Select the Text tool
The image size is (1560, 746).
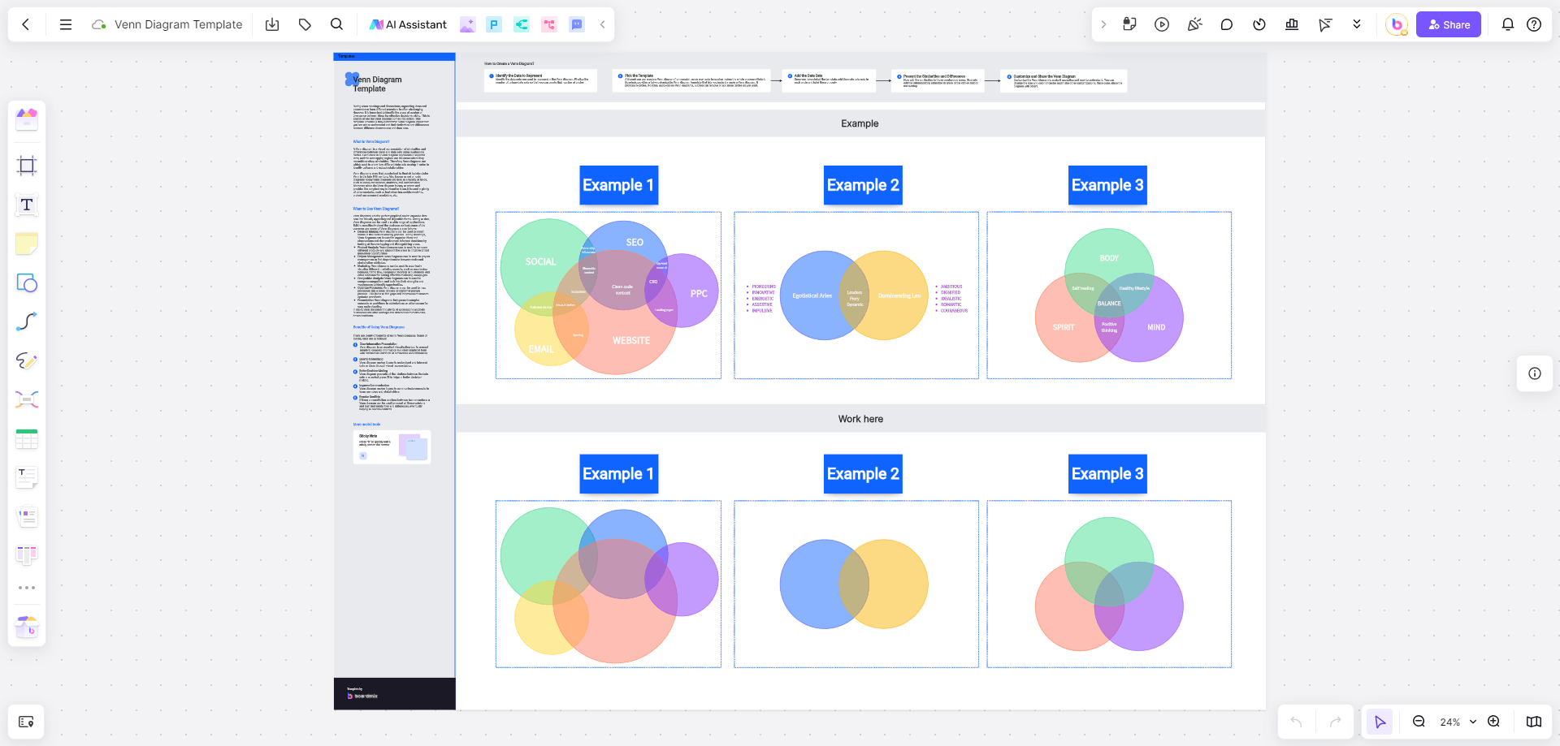click(x=27, y=205)
